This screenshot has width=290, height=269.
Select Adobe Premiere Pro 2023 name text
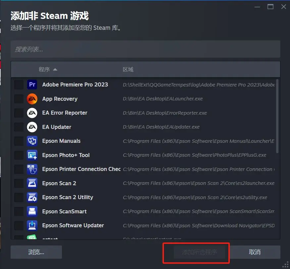point(75,84)
